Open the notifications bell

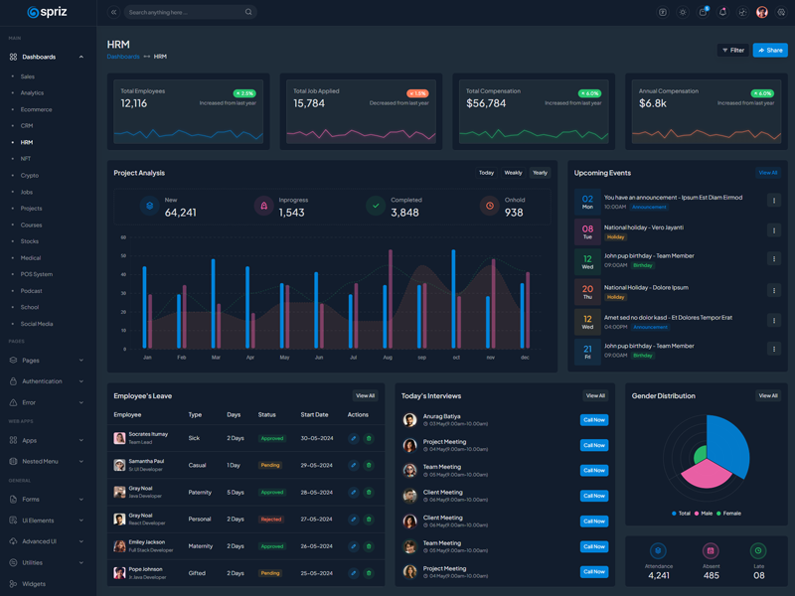click(x=722, y=12)
